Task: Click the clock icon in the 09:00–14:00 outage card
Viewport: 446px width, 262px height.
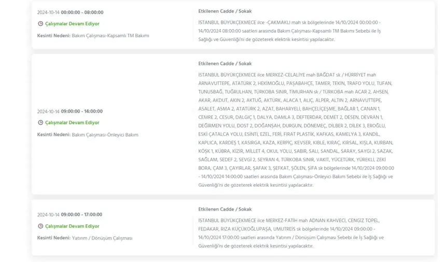Action: [40, 123]
